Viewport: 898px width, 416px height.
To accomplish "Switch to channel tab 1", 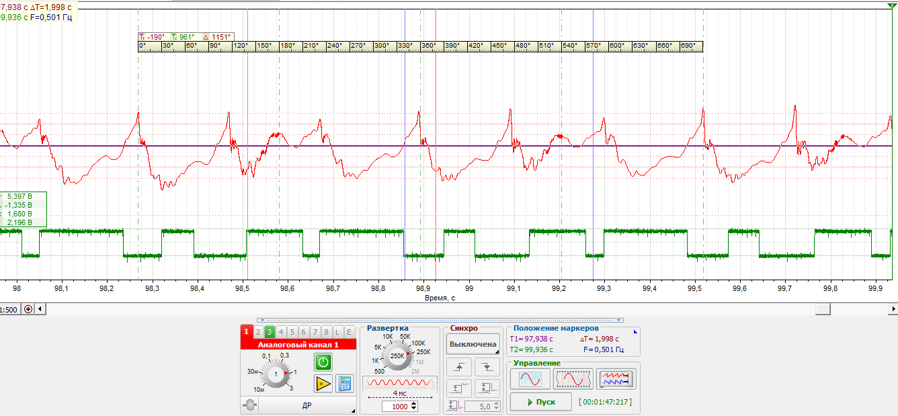I will coord(246,331).
